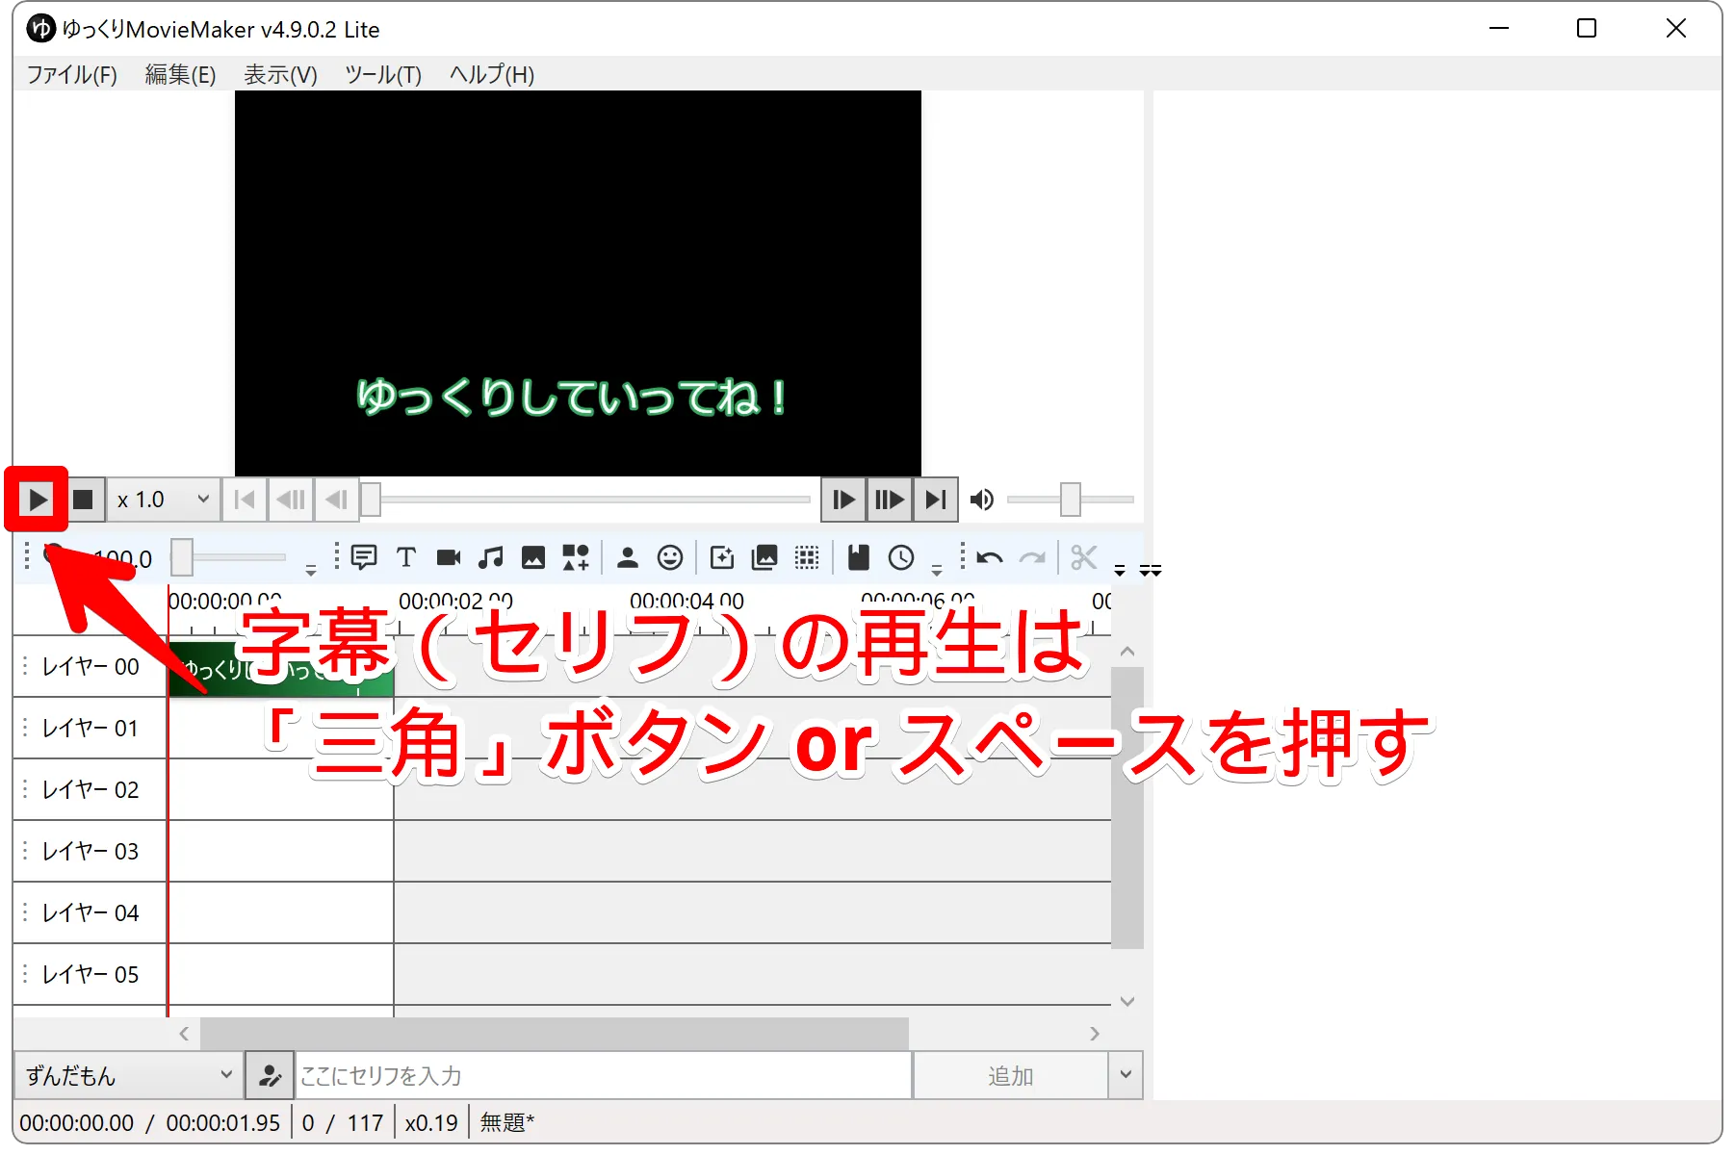Add a voice line with speech bubble icon

[x=364, y=557]
